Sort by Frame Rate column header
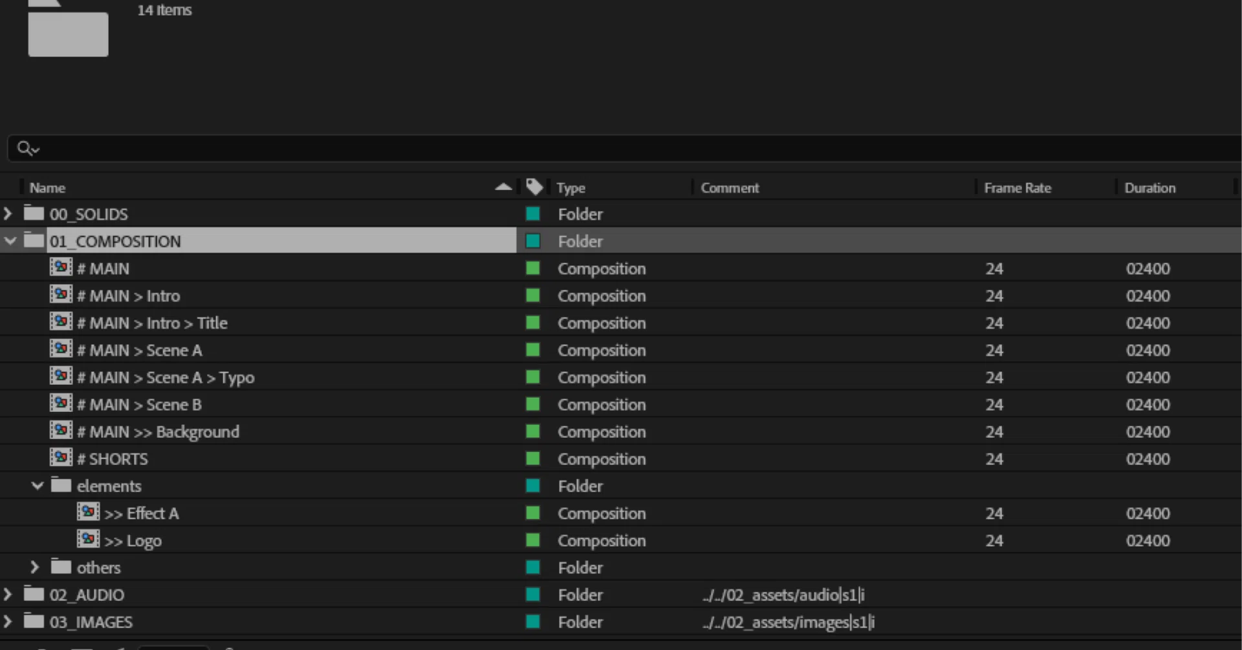This screenshot has height=650, width=1242. click(x=1018, y=188)
